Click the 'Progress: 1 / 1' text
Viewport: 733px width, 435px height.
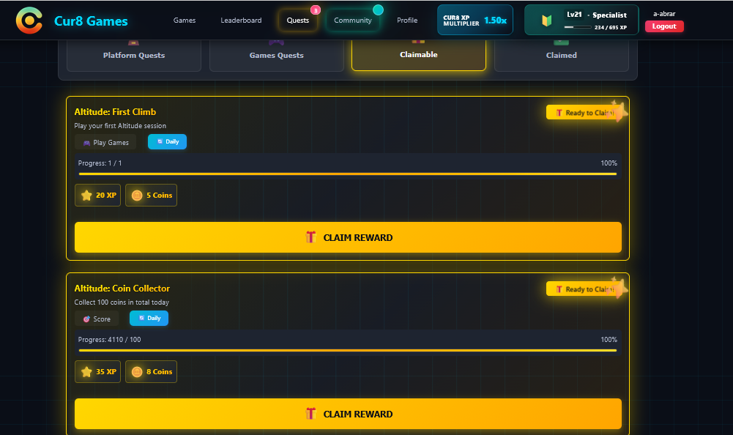coord(100,163)
